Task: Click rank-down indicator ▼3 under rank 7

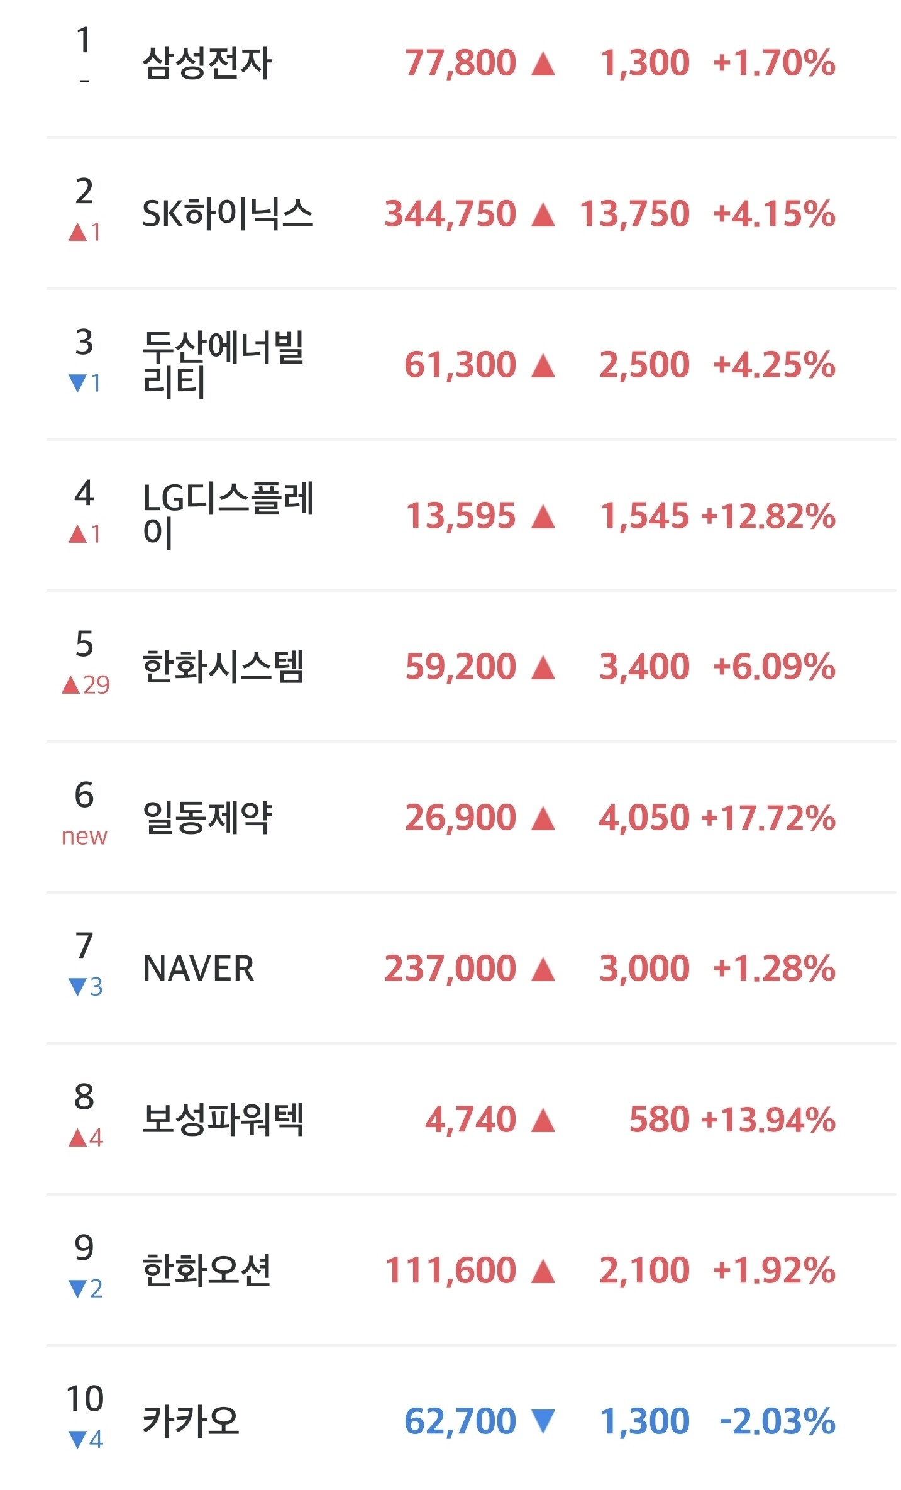Action: [x=86, y=986]
